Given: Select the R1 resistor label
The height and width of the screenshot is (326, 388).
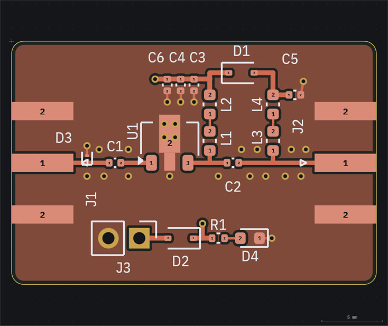Looking at the screenshot, I should tap(218, 225).
